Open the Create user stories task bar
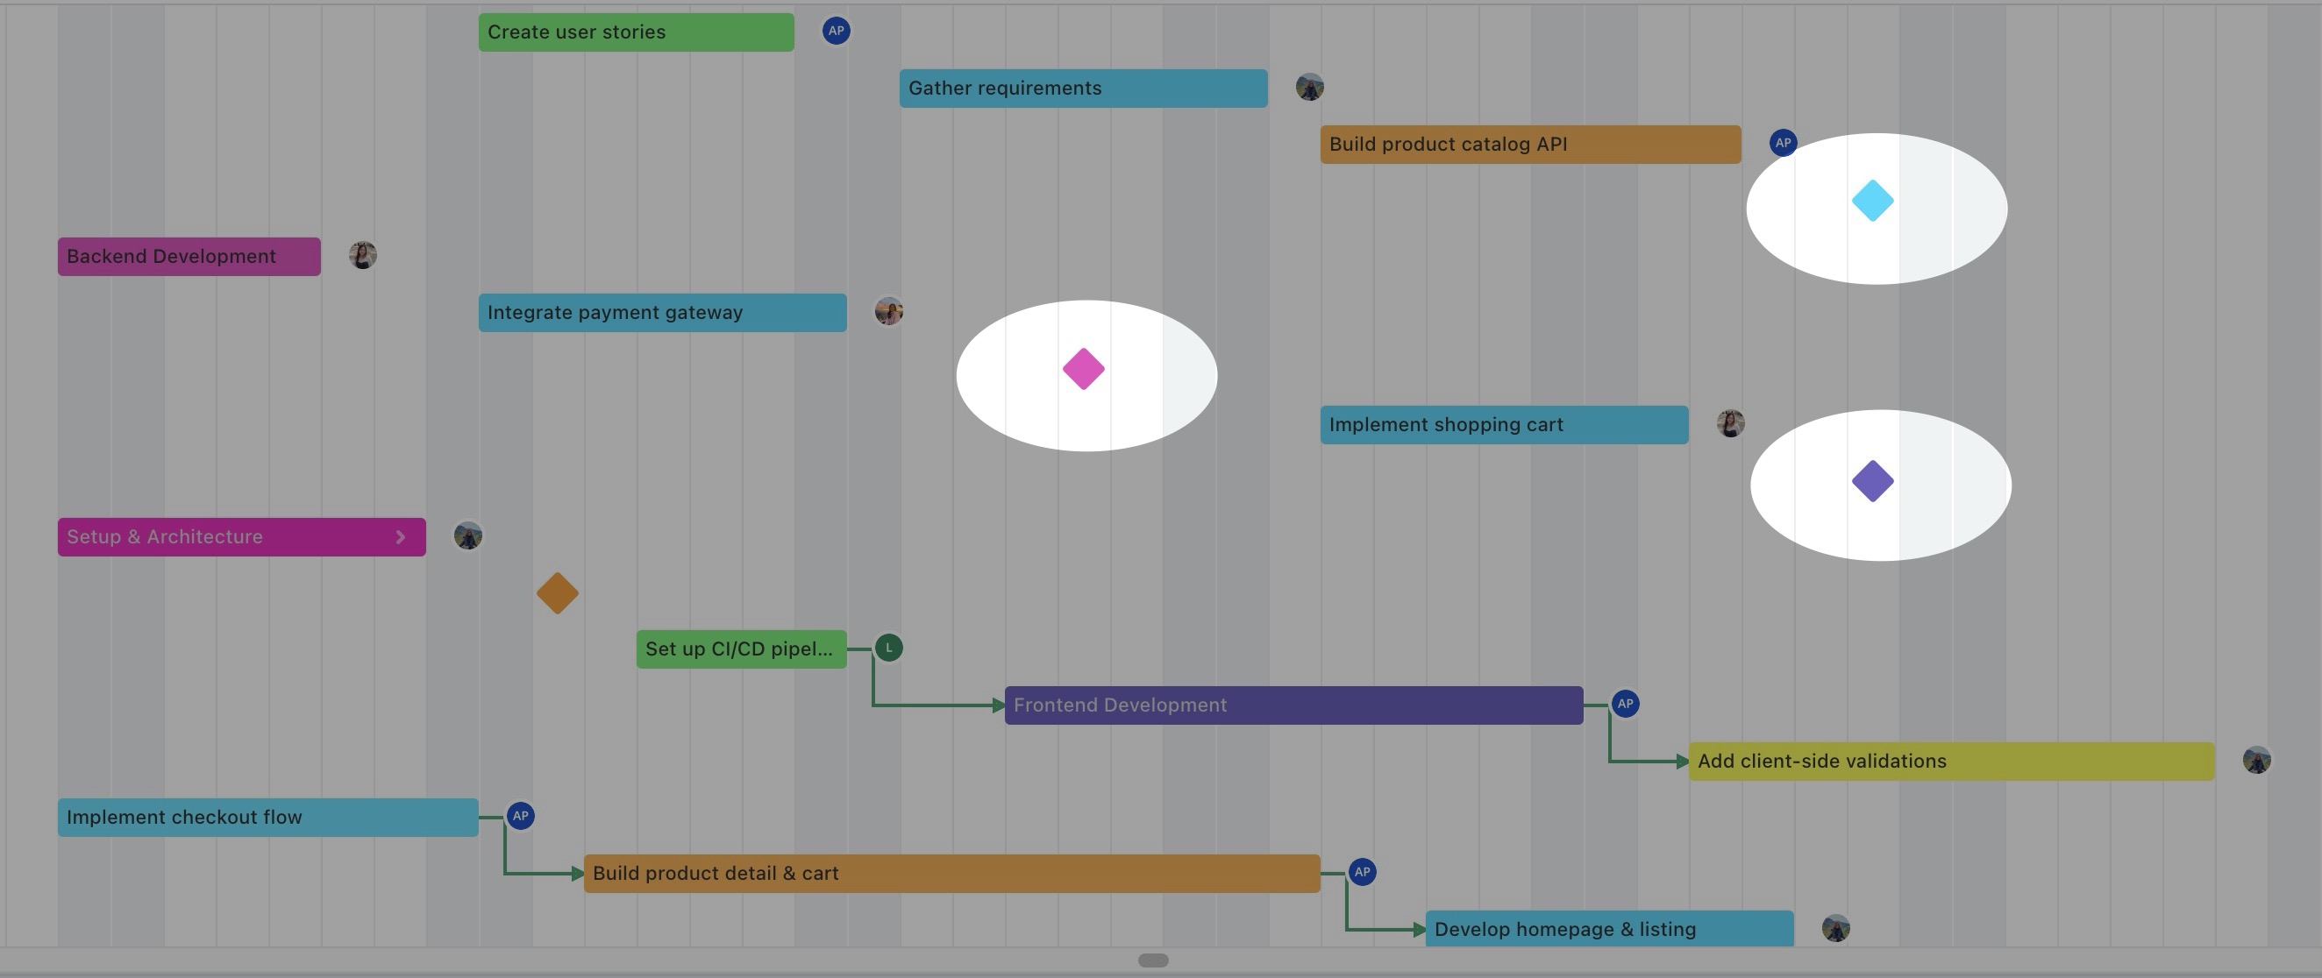Screen dimensions: 2322x978 636,32
